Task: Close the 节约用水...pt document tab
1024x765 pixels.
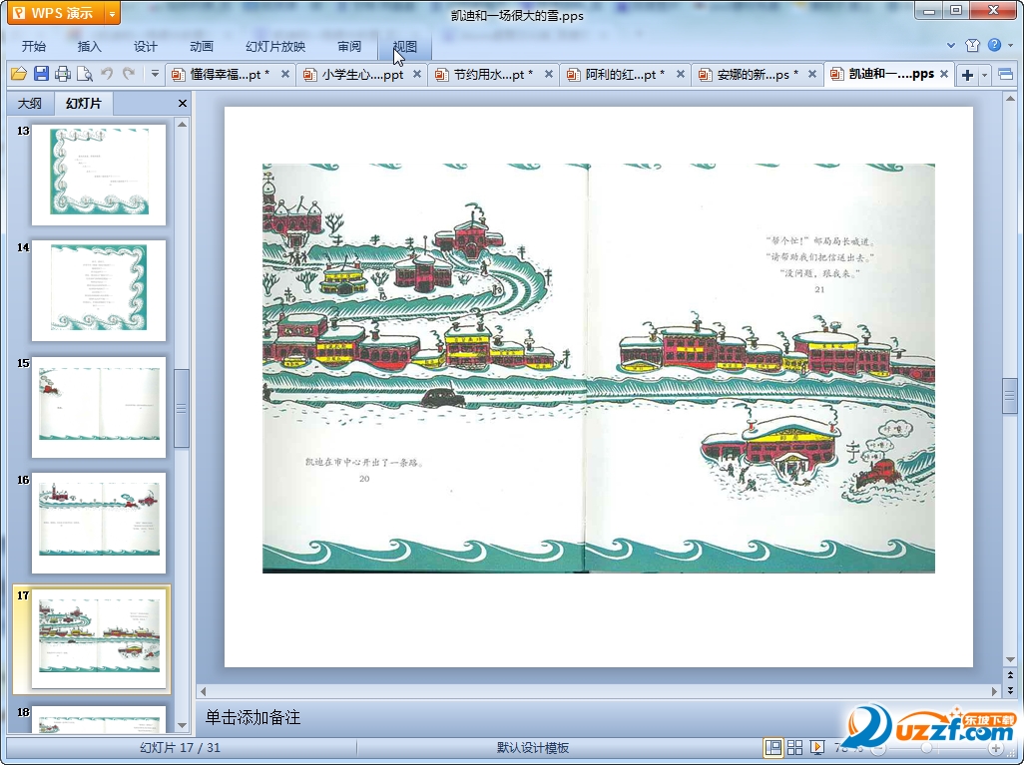Action: pyautogui.click(x=549, y=75)
